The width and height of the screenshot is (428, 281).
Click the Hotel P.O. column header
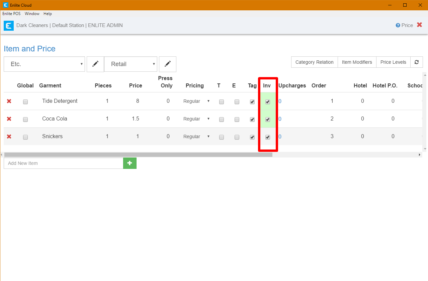(385, 85)
